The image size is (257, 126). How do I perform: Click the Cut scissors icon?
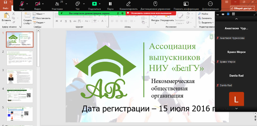tap(14, 14)
